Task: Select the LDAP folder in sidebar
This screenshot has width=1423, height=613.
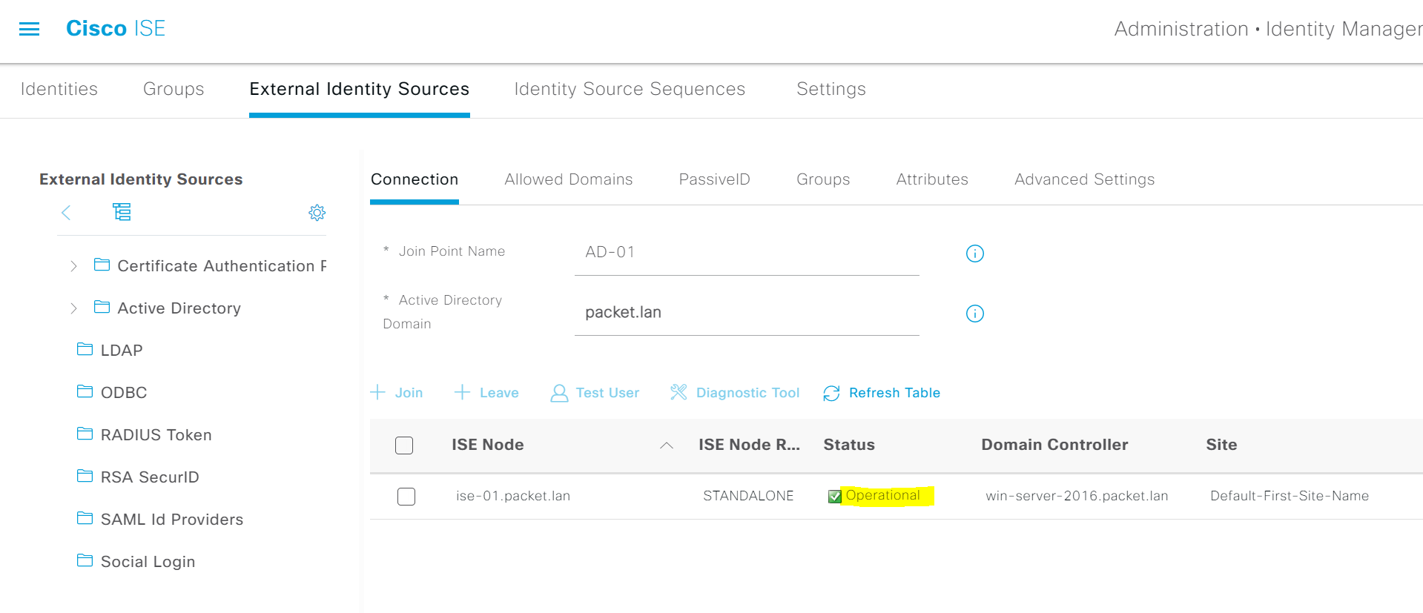Action: click(x=121, y=350)
